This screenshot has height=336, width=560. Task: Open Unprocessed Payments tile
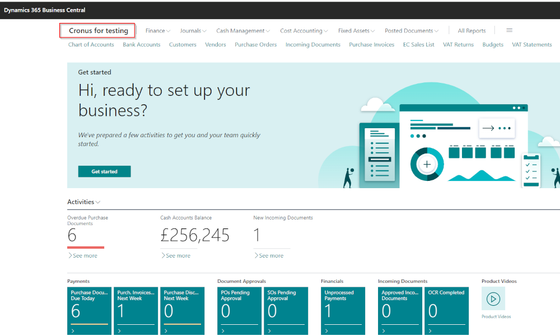[x=343, y=311]
